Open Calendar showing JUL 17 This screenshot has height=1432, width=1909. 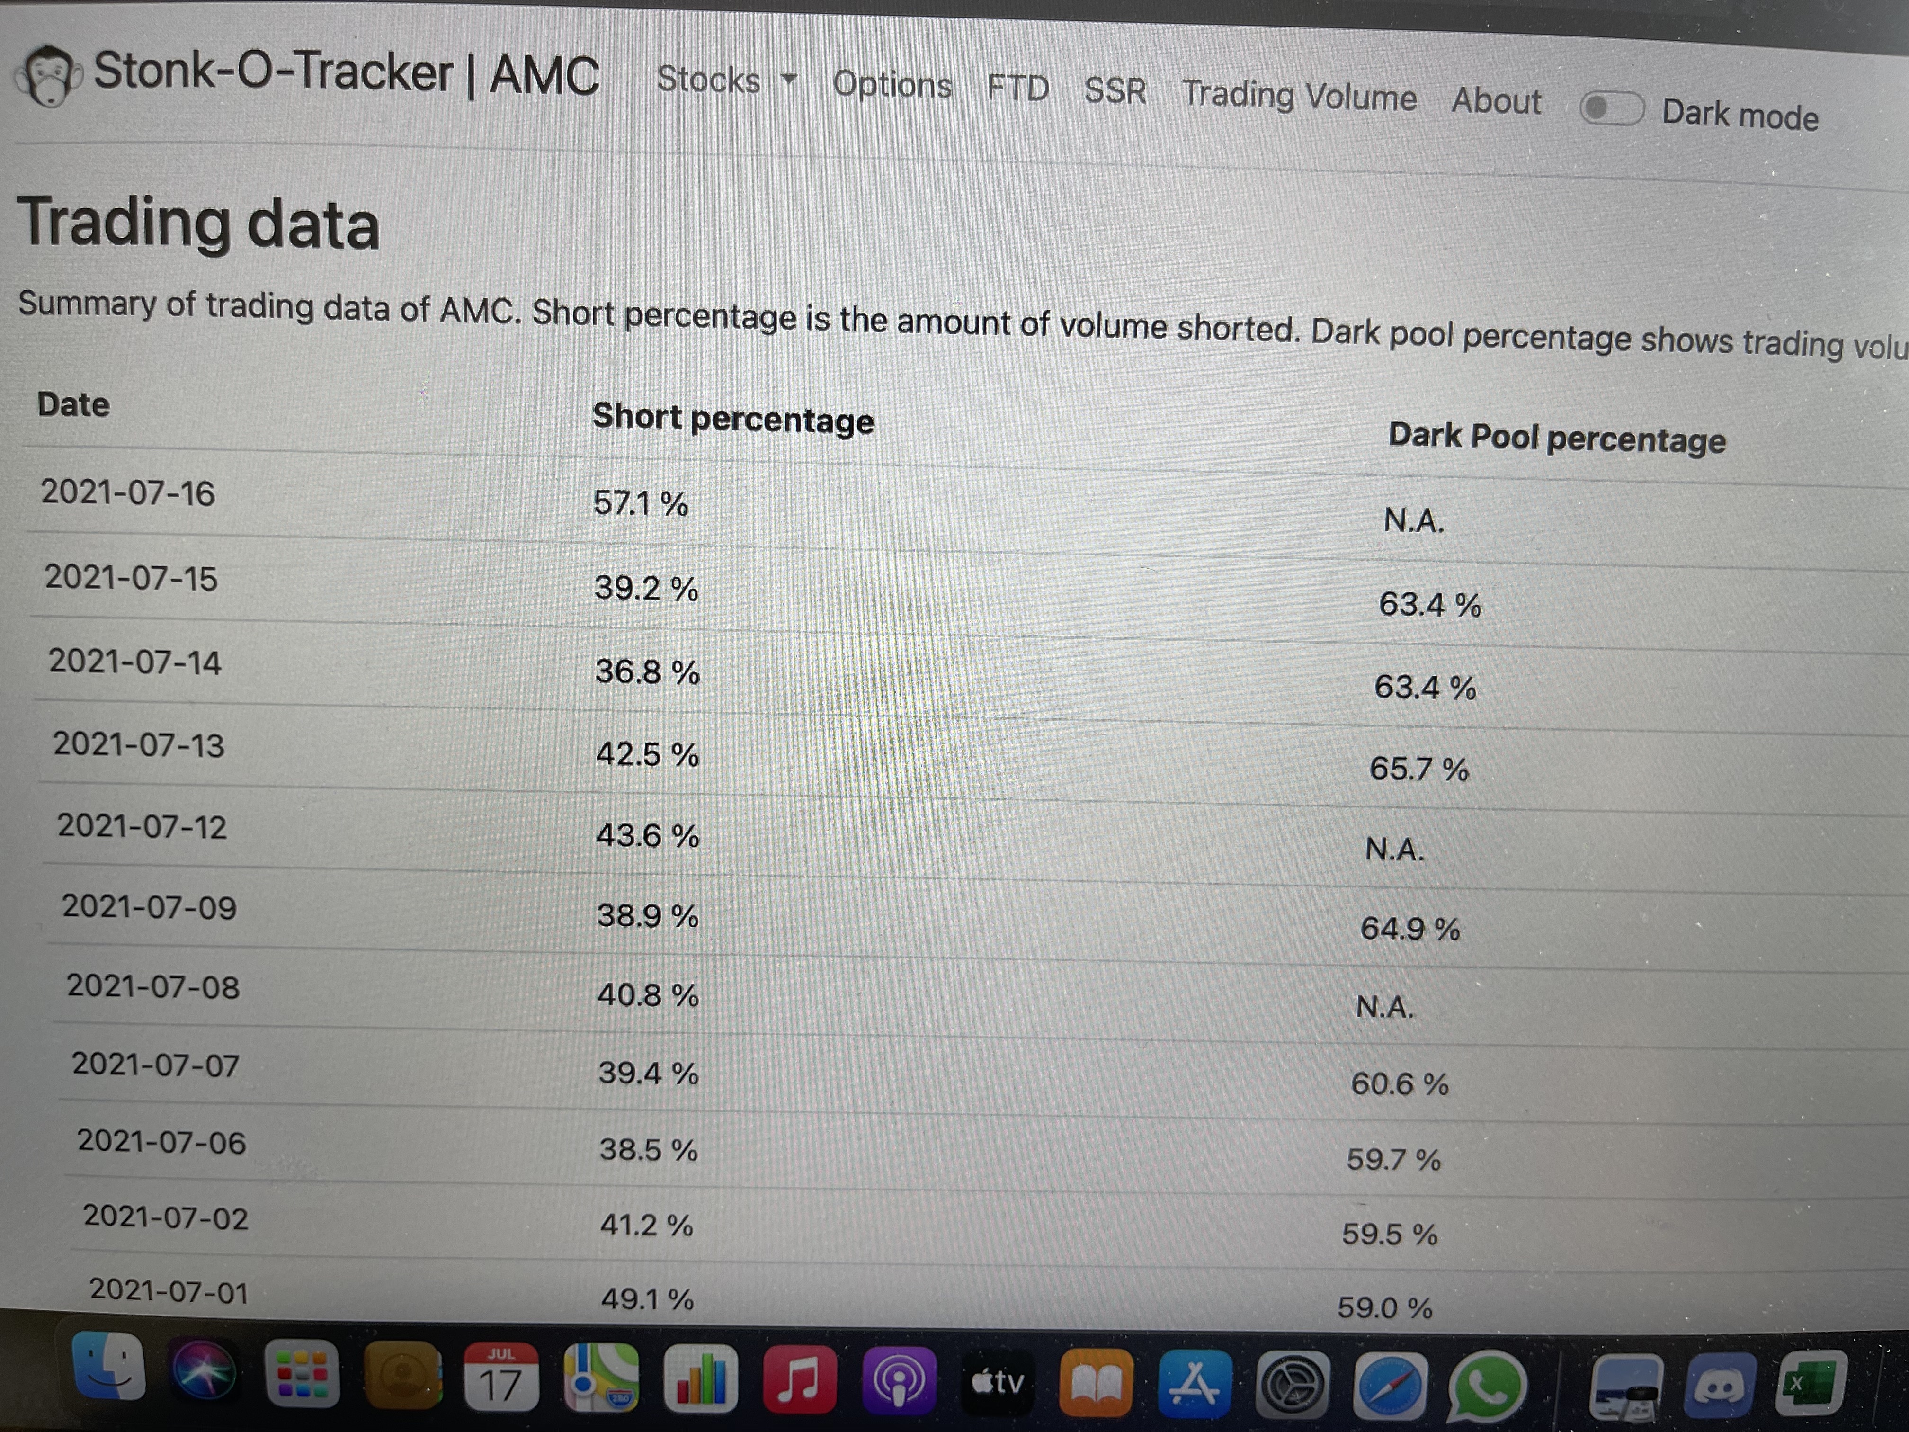pos(500,1377)
